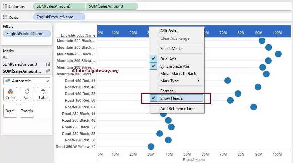Viewport: 293px width, 163px height.
Task: Toggle the Dual Axis checkmark
Action: (153, 59)
